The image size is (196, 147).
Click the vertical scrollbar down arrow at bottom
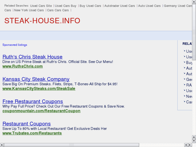(x=194, y=141)
